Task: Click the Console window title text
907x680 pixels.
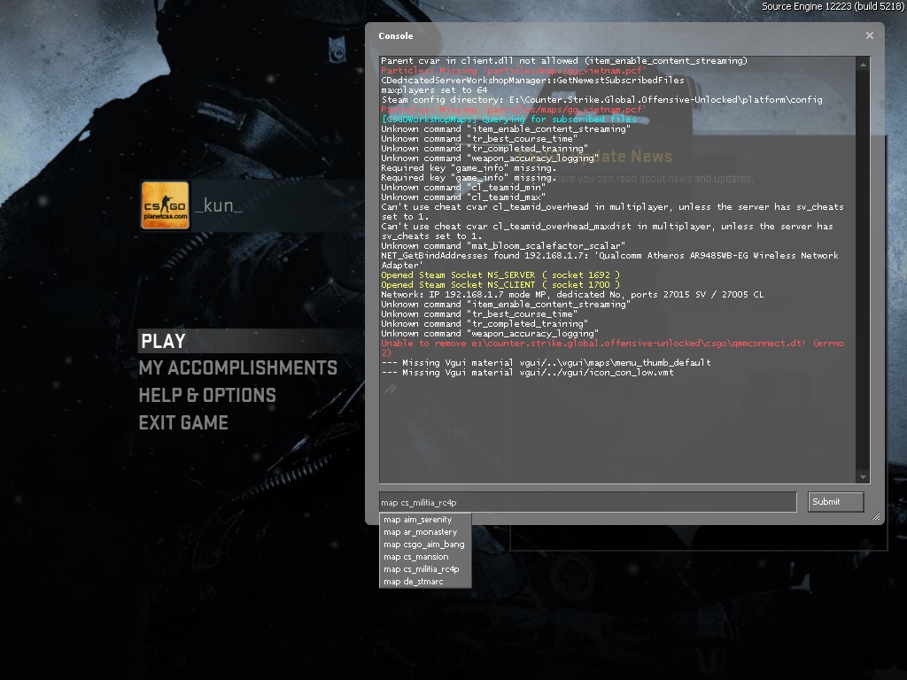Action: pos(396,35)
